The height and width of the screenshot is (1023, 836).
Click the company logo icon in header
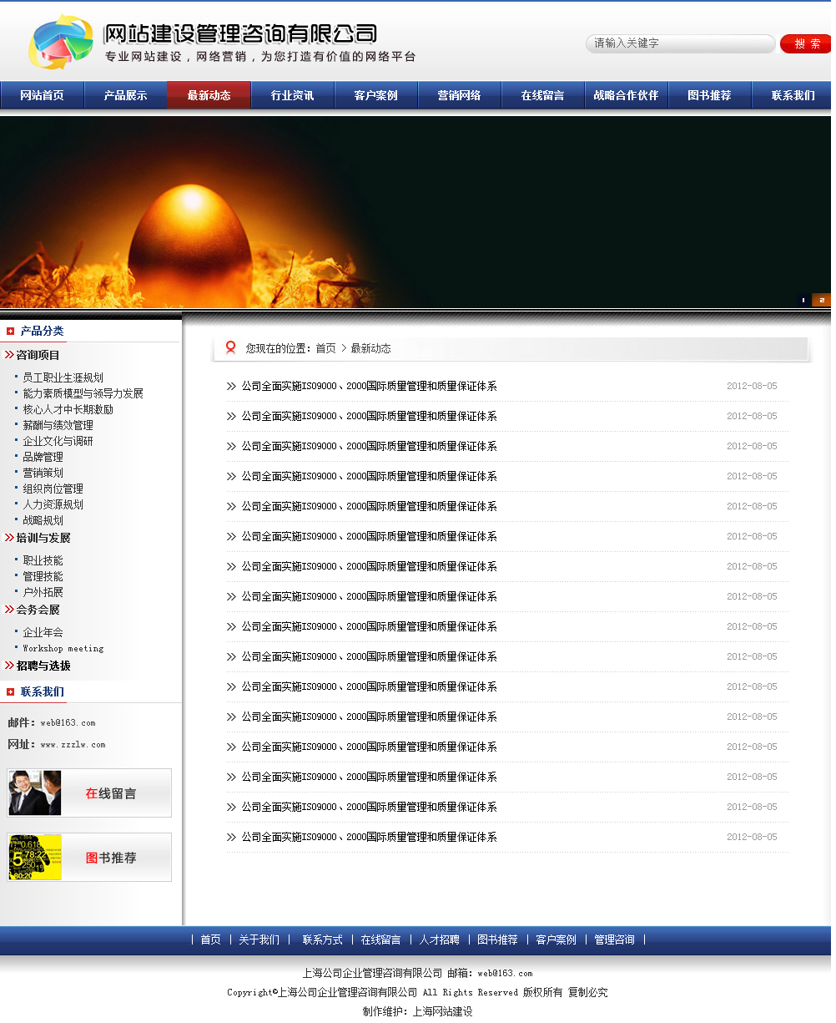(x=60, y=43)
